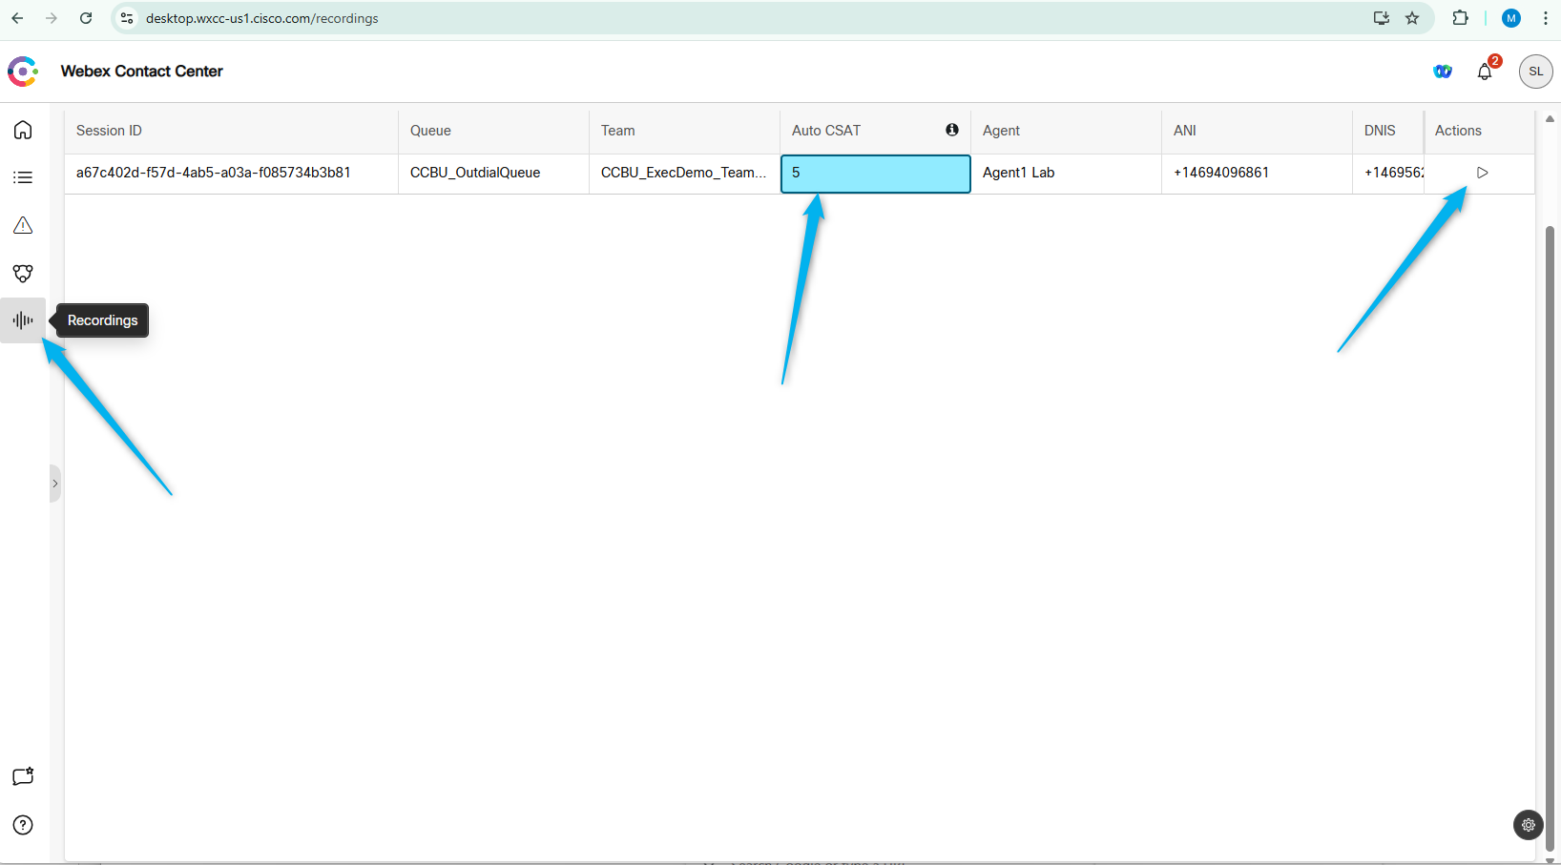The width and height of the screenshot is (1561, 865).
Task: Reload the page
Action: click(x=86, y=18)
